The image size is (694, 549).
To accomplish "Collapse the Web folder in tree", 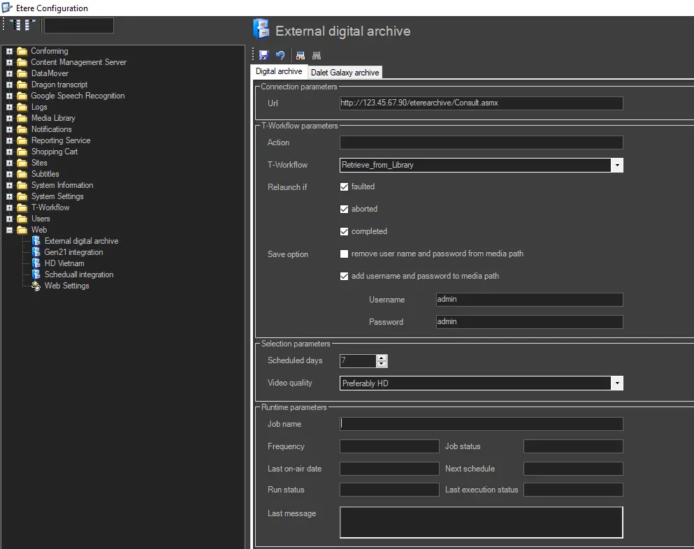I will tap(10, 230).
